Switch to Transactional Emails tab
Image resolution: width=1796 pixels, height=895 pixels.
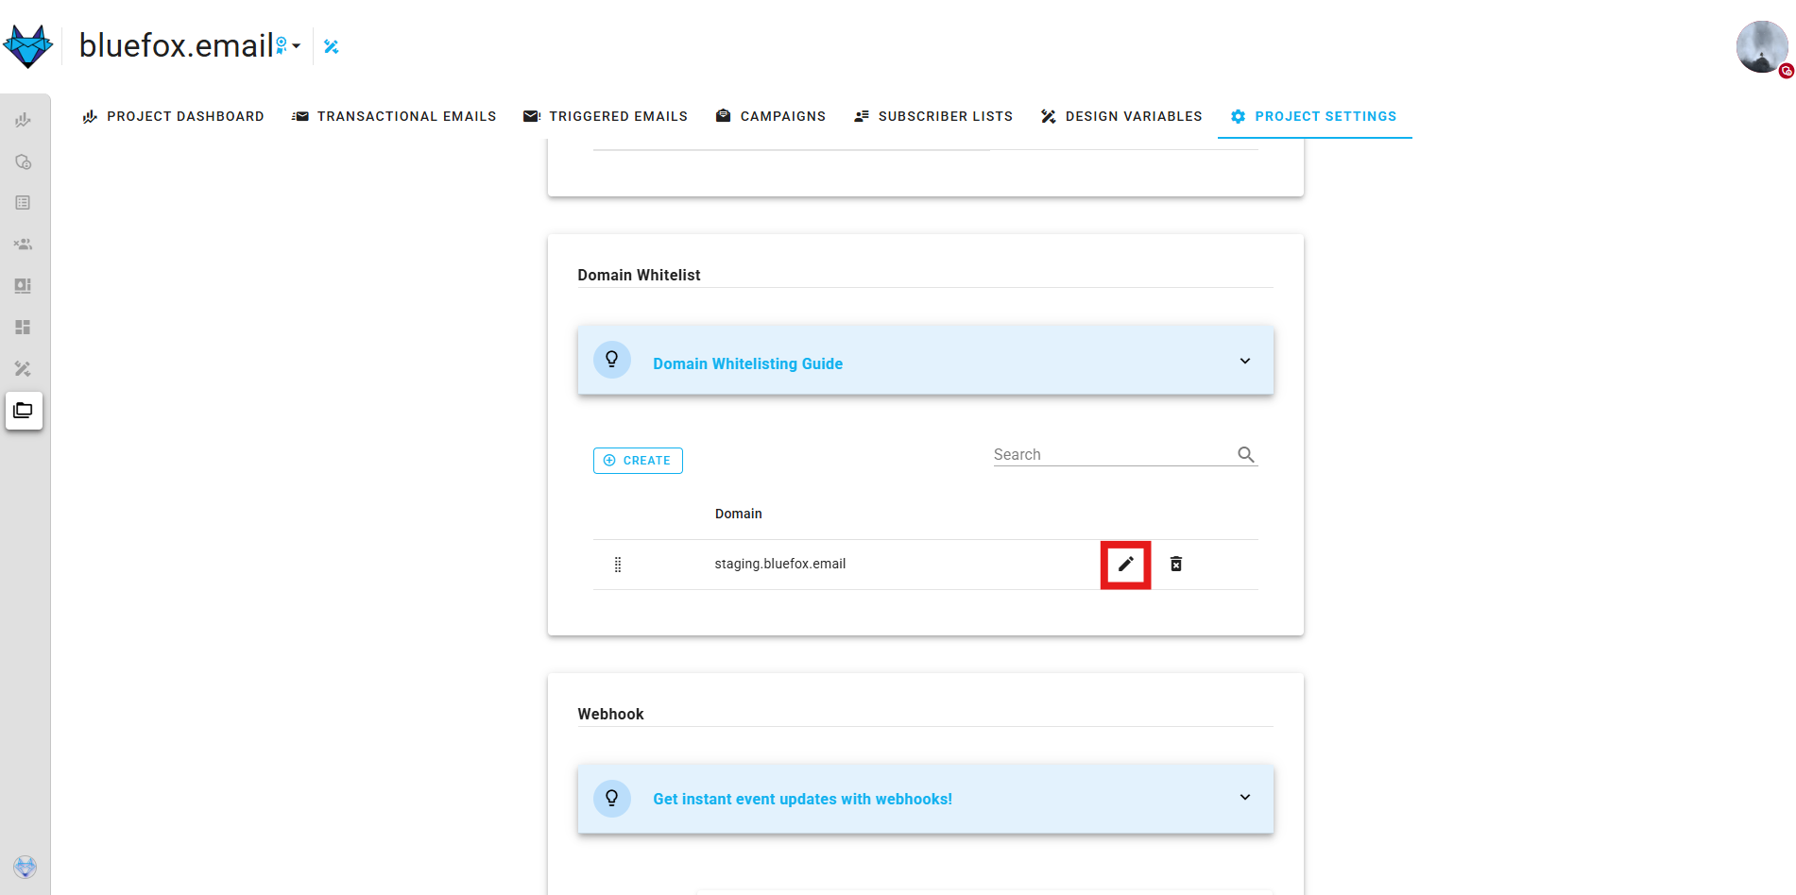tap(394, 116)
